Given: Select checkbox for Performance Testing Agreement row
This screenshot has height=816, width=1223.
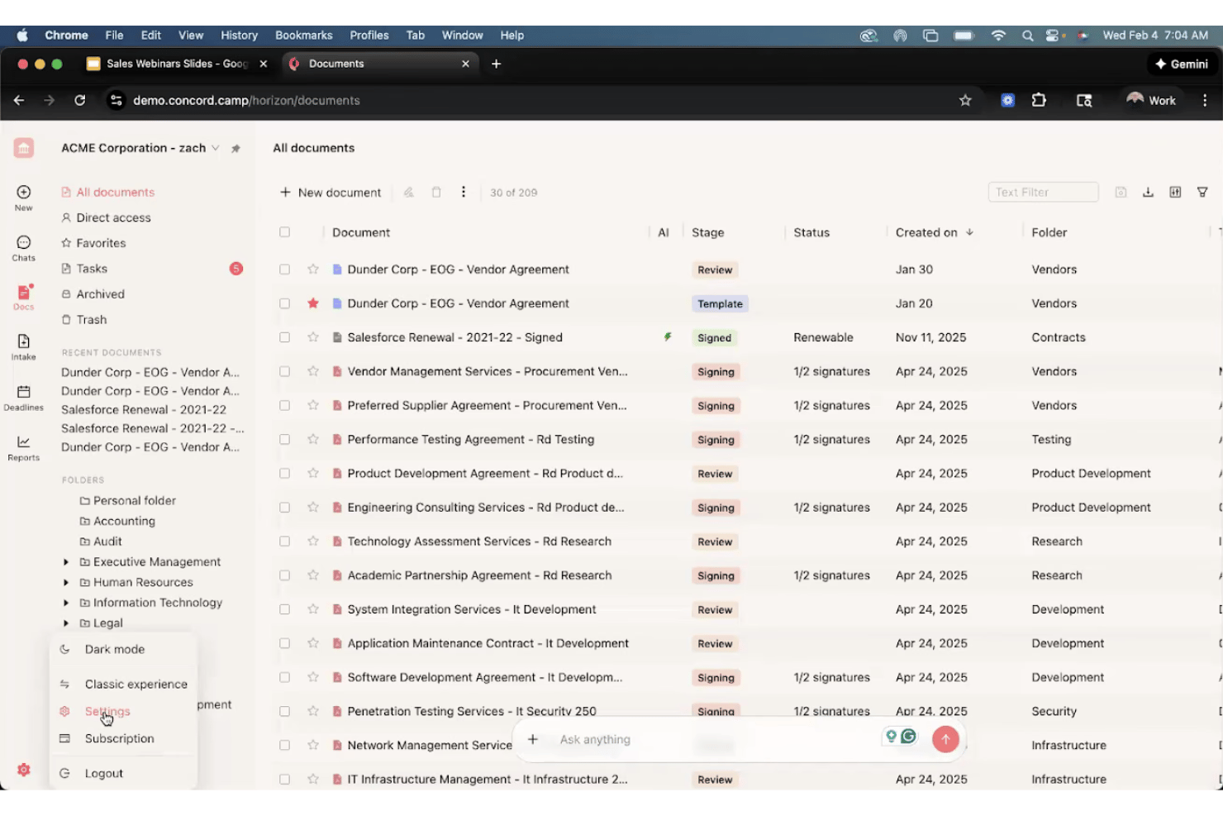Looking at the screenshot, I should (284, 439).
